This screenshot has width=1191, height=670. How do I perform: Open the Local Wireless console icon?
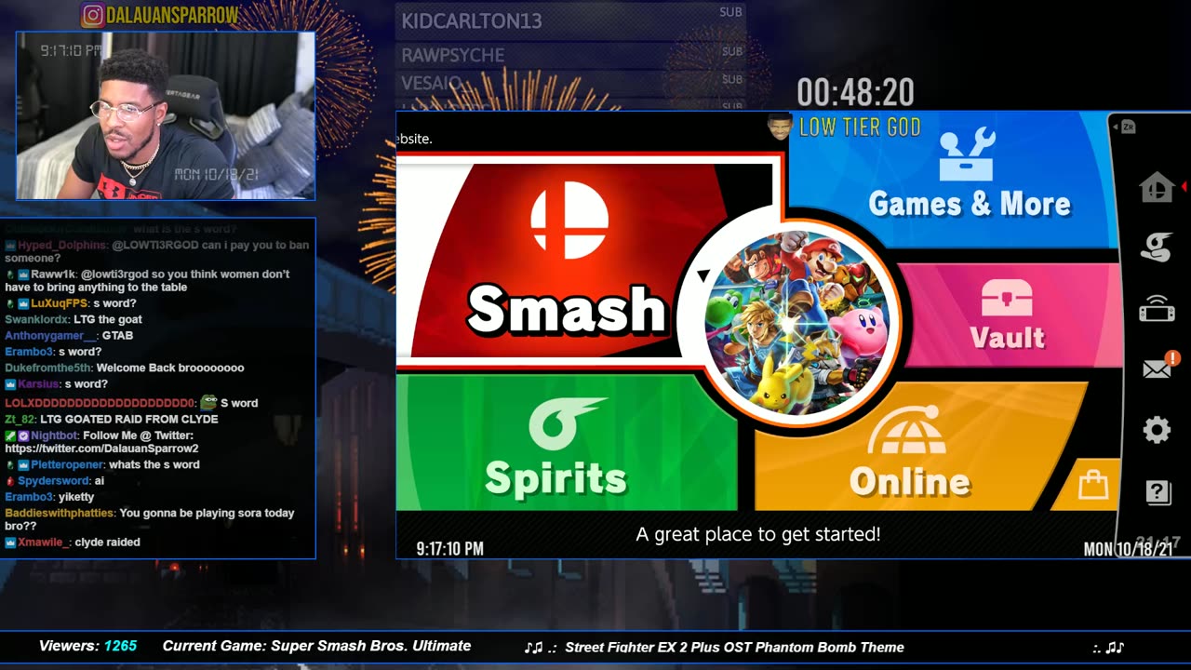[1157, 310]
